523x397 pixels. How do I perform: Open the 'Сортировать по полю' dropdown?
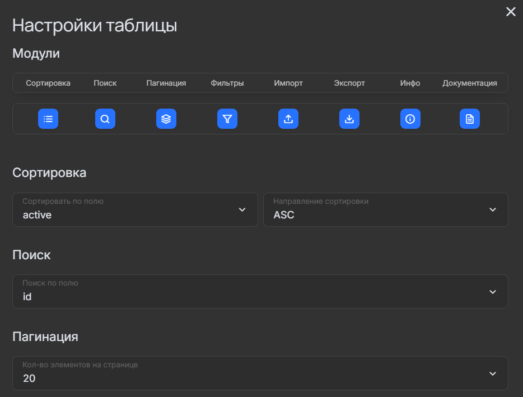click(x=135, y=210)
